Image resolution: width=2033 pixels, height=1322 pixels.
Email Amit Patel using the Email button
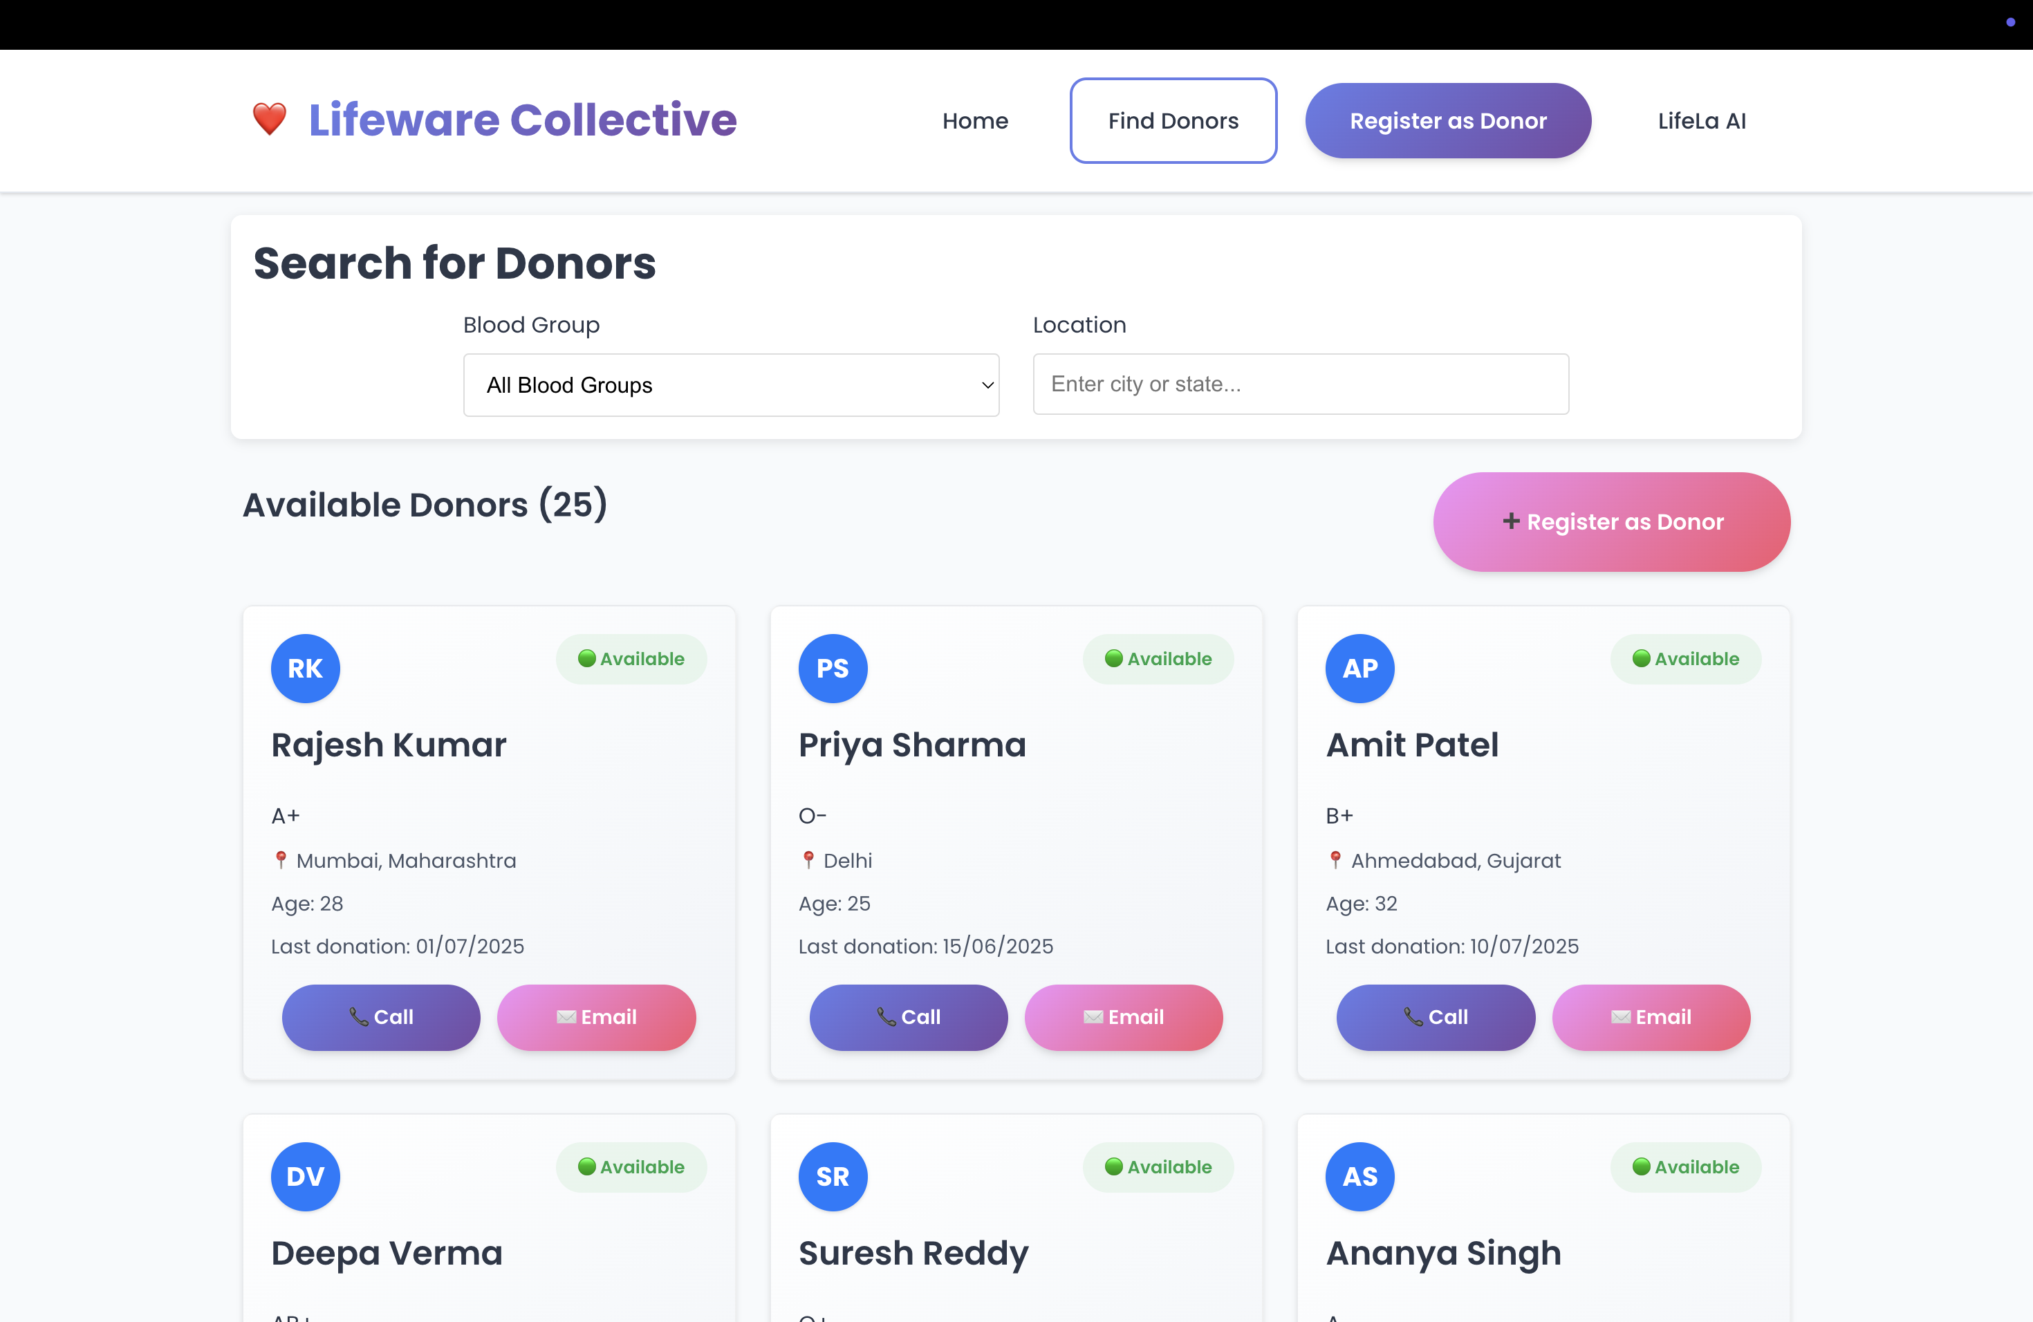pyautogui.click(x=1651, y=1017)
